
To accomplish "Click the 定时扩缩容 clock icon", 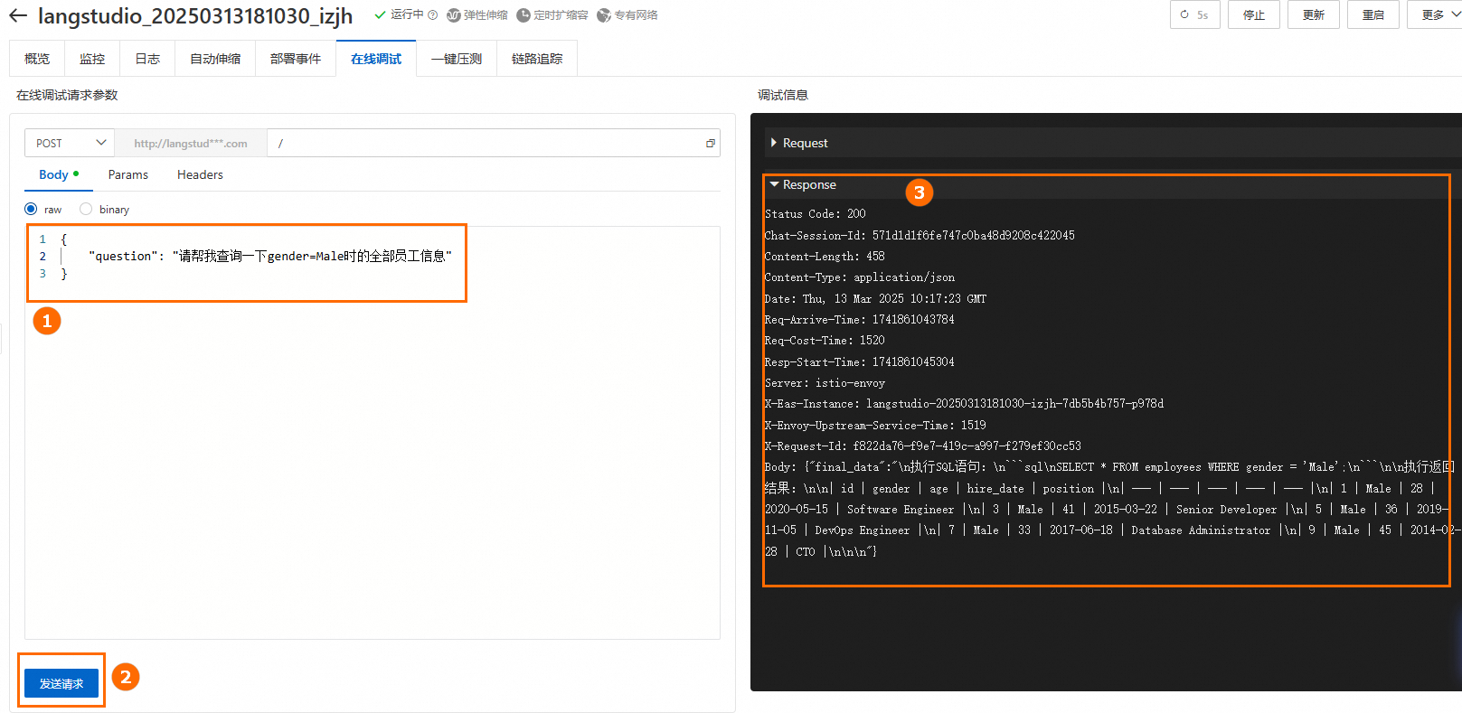I will pos(523,15).
